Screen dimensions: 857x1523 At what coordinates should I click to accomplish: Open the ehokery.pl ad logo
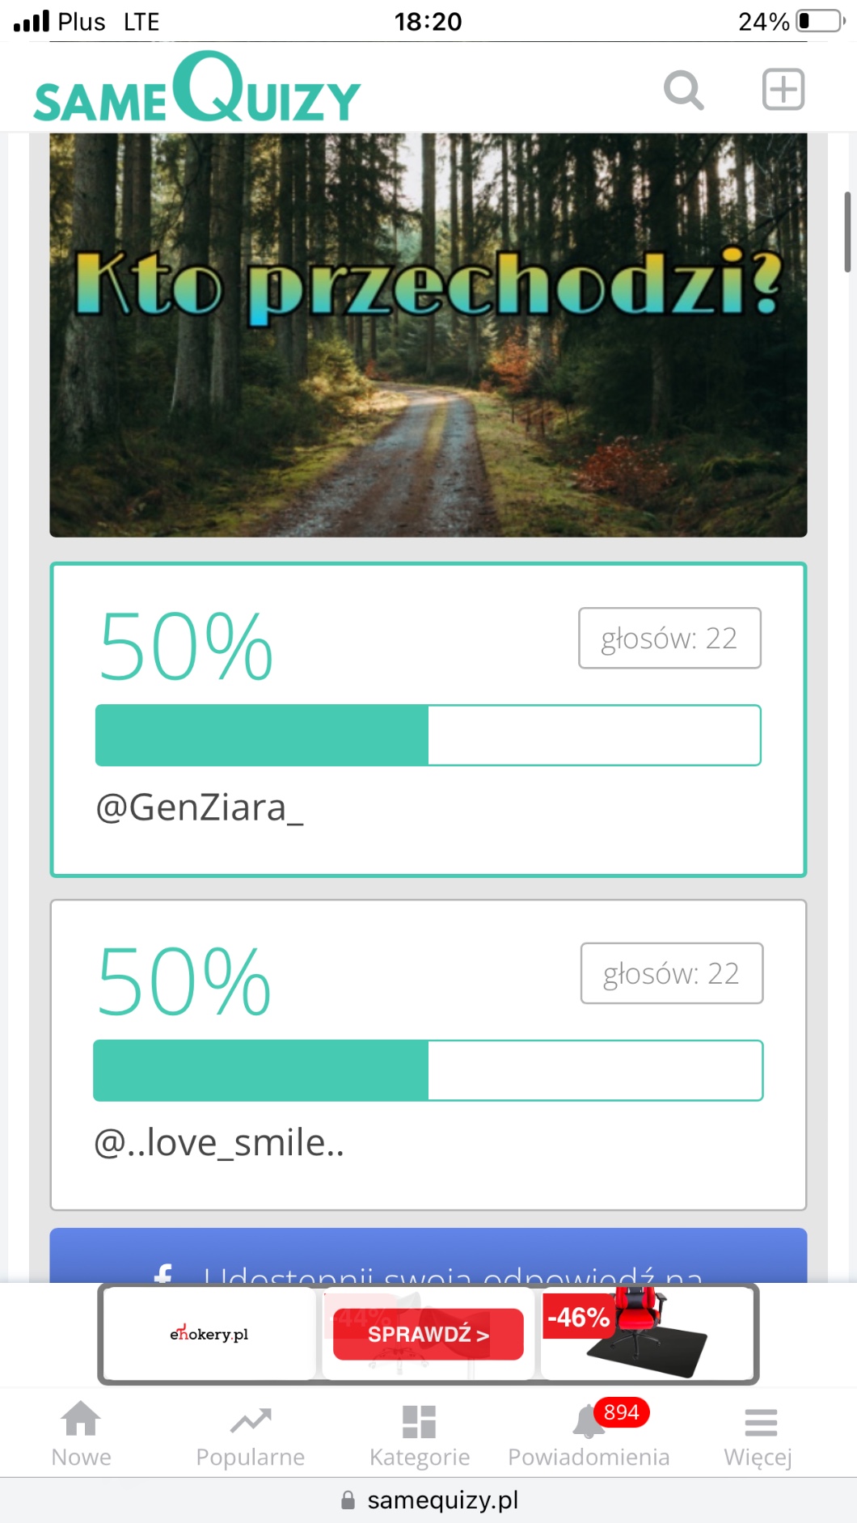[209, 1334]
